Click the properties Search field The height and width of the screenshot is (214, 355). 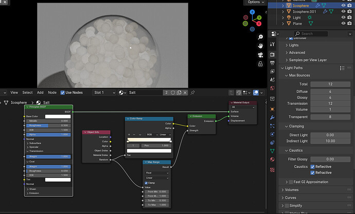point(311,34)
